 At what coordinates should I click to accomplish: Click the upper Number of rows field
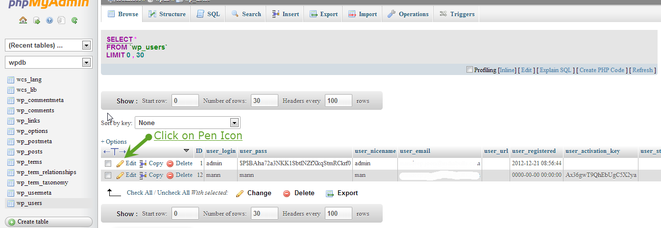tap(265, 101)
